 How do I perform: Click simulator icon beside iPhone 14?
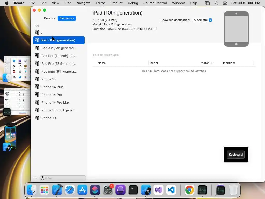(x=37, y=79)
